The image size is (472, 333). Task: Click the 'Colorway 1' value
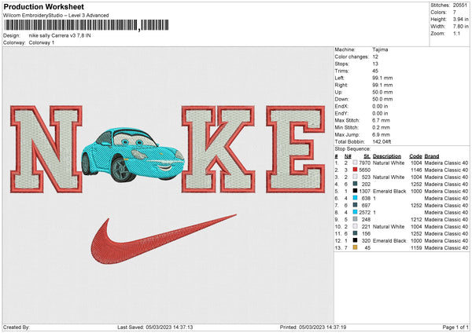coord(42,42)
